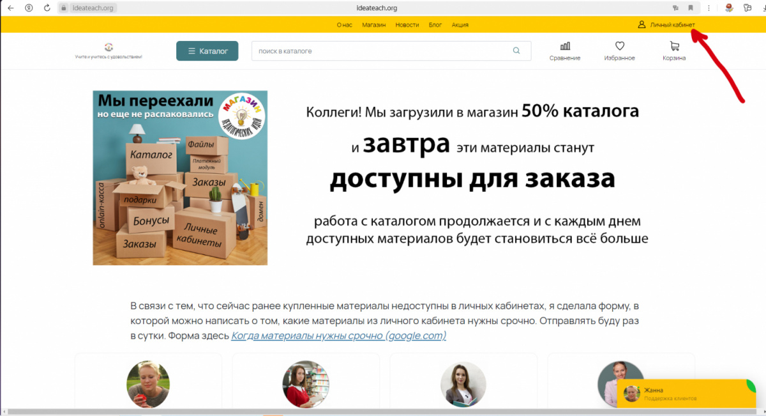Open the Личный кабинет account link
This screenshot has height=416, width=766.
coord(672,25)
